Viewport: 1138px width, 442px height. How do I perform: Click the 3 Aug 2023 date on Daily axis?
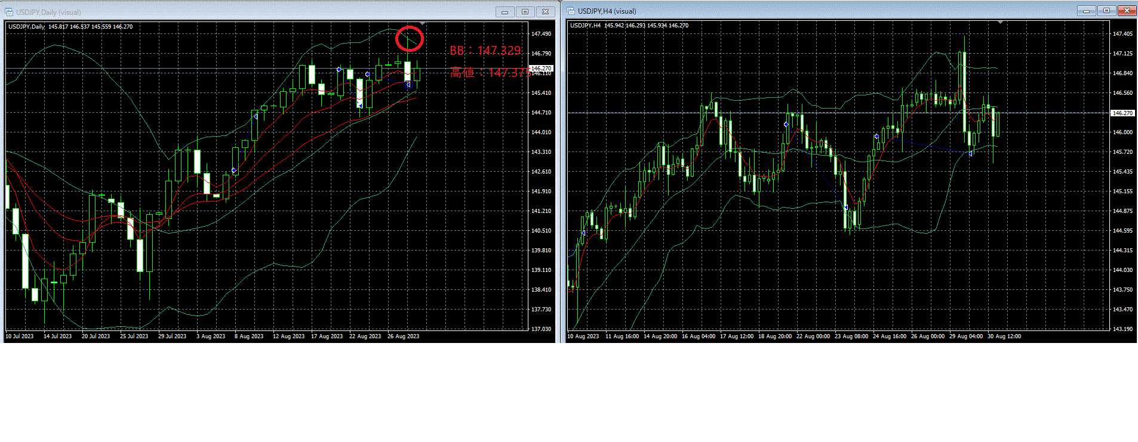point(211,336)
